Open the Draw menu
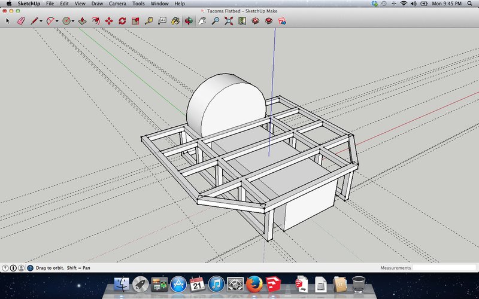 97,4
